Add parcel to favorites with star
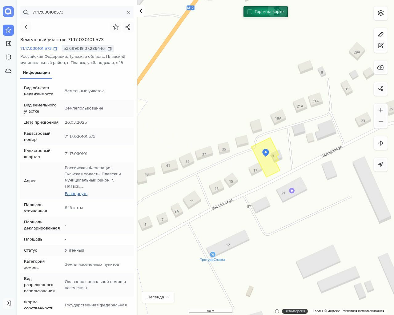Screen dimensions: 394x315 click(x=116, y=27)
